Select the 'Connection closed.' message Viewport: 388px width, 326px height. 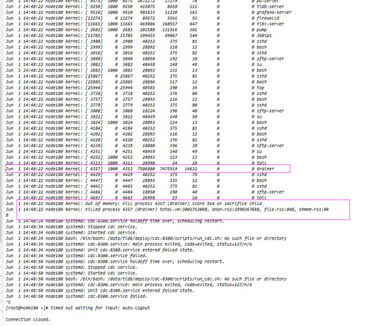point(28,320)
